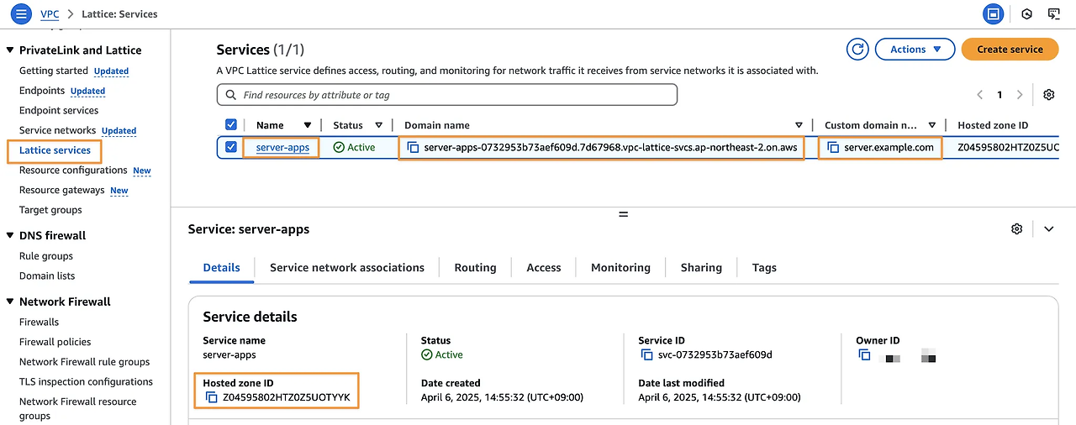The width and height of the screenshot is (1076, 425).
Task: Open the Actions dropdown
Action: 915,50
